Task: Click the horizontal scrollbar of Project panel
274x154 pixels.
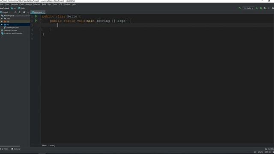Action: tap(10, 146)
